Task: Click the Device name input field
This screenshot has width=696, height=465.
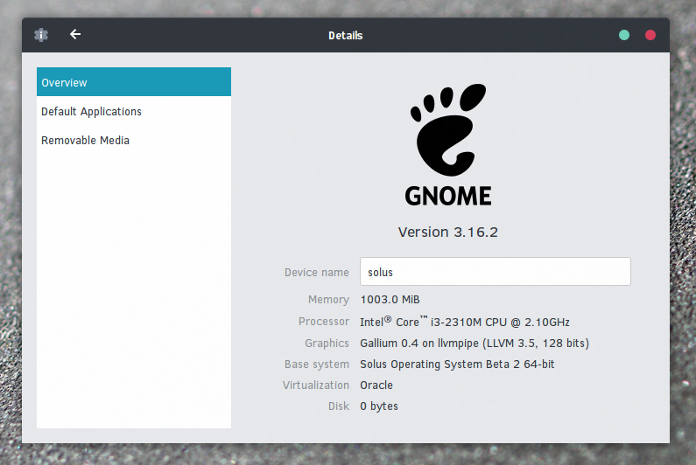Action: (x=495, y=271)
